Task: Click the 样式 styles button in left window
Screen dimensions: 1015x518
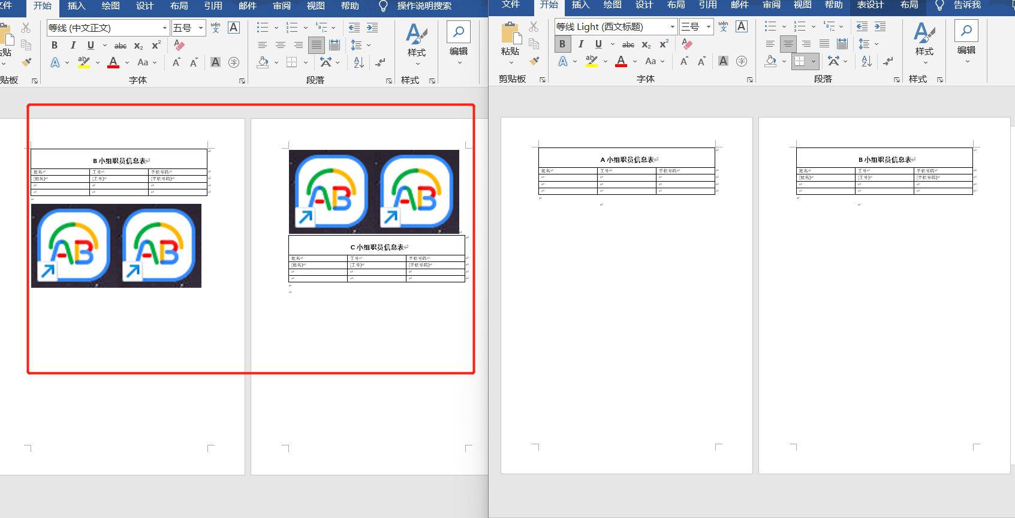Action: click(417, 41)
